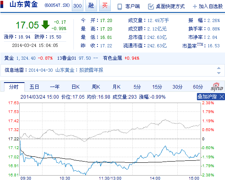Screen dimensions: 225x180
Task: Open the 13鲁金01 bond link
Action: (x=67, y=58)
